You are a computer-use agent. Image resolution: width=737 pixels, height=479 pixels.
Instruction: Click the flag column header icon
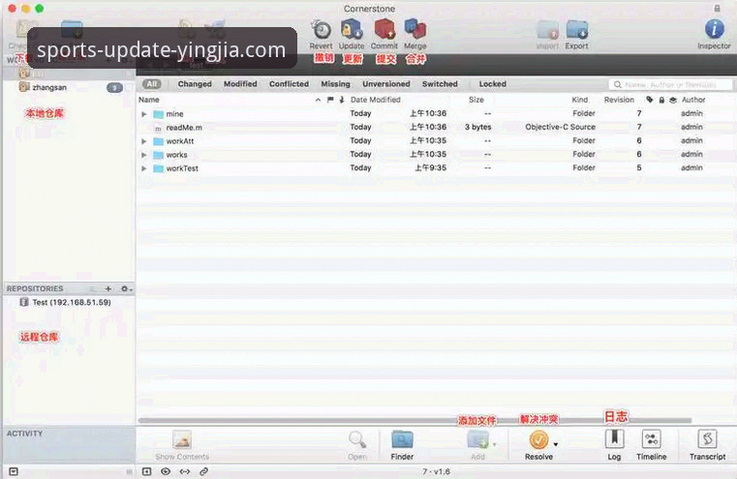coord(330,100)
